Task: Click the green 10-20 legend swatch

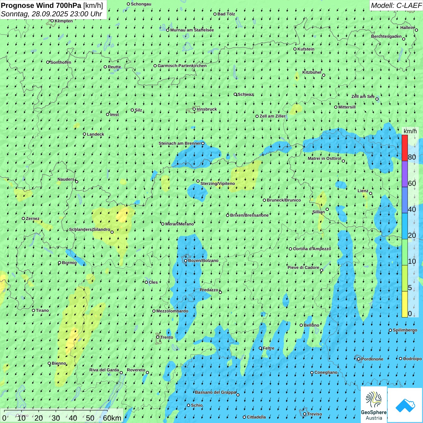Action: (405, 252)
